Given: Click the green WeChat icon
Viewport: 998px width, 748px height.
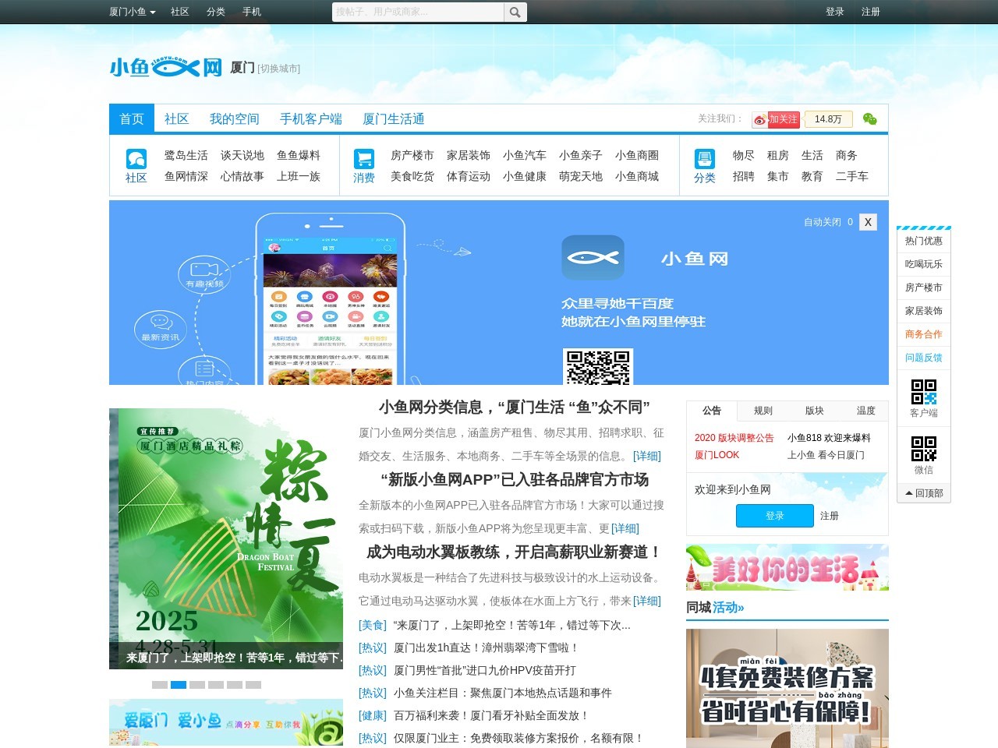Looking at the screenshot, I should tap(869, 119).
